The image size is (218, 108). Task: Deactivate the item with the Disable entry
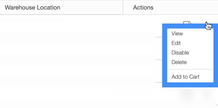[x=180, y=52]
